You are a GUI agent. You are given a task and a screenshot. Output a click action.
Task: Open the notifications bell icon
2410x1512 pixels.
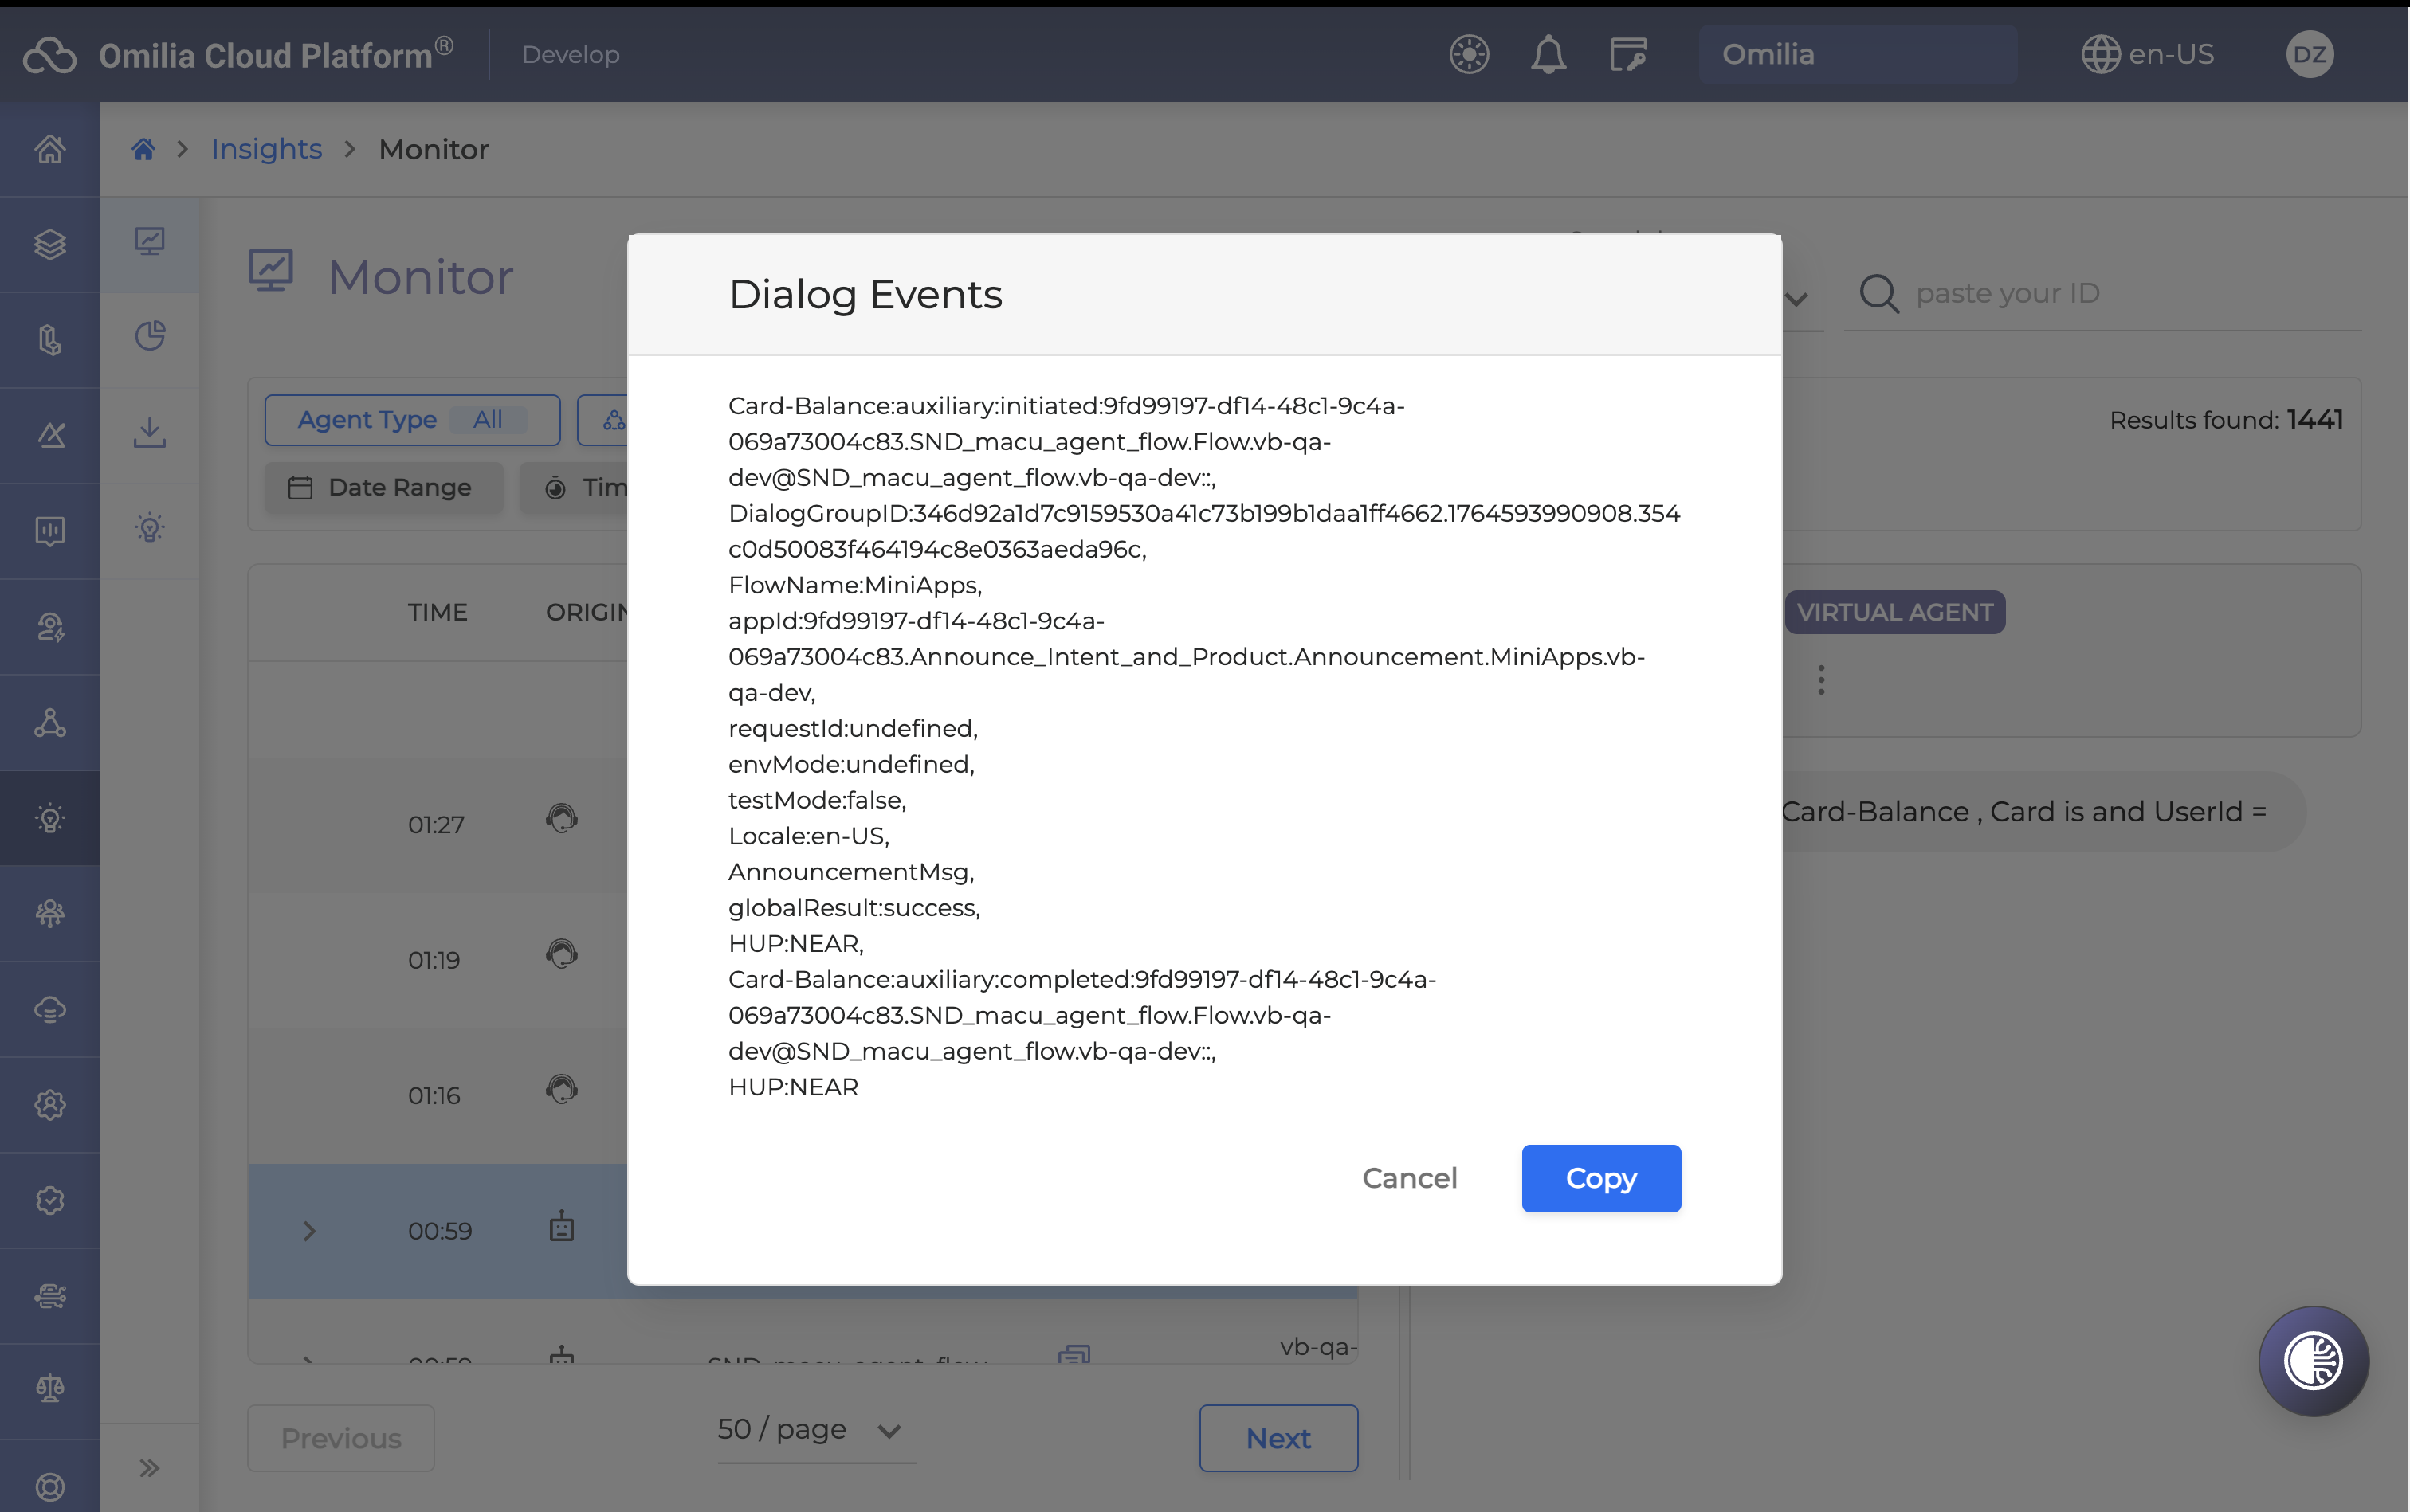pyautogui.click(x=1548, y=54)
